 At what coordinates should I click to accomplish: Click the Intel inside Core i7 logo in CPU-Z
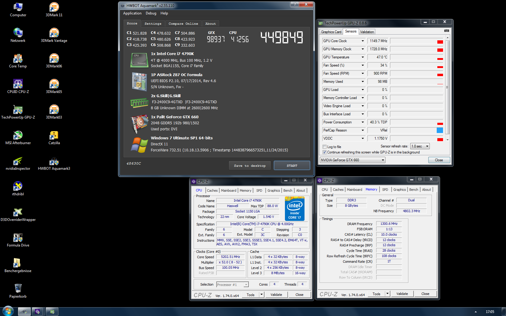[295, 209]
